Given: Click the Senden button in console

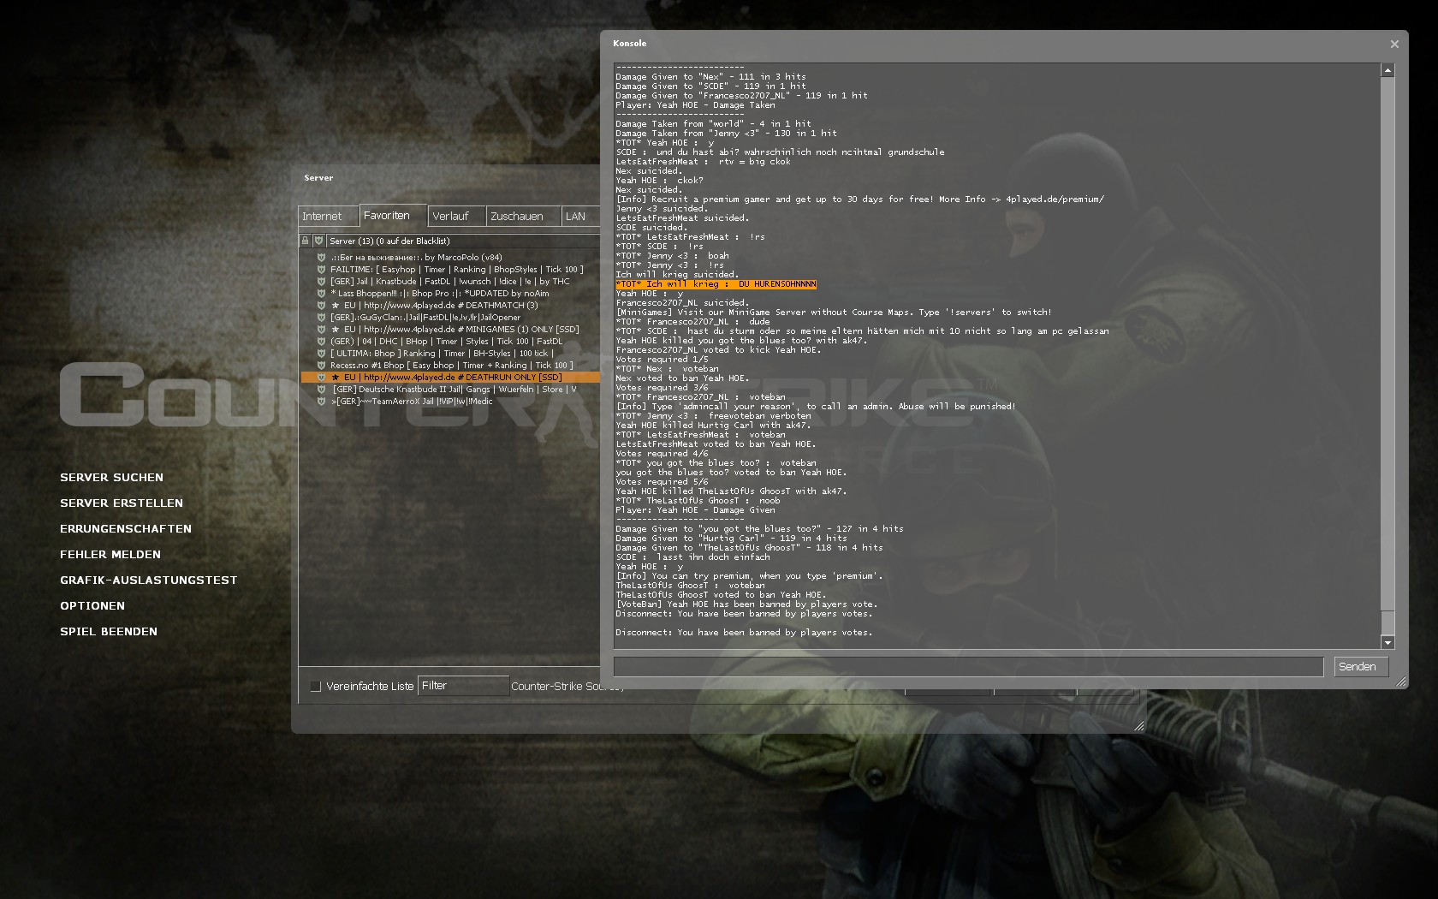Looking at the screenshot, I should [x=1361, y=666].
